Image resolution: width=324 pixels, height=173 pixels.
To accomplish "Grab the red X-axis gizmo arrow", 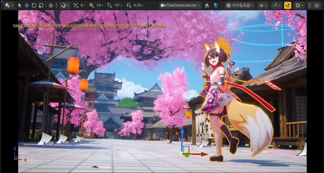I will (x=200, y=154).
